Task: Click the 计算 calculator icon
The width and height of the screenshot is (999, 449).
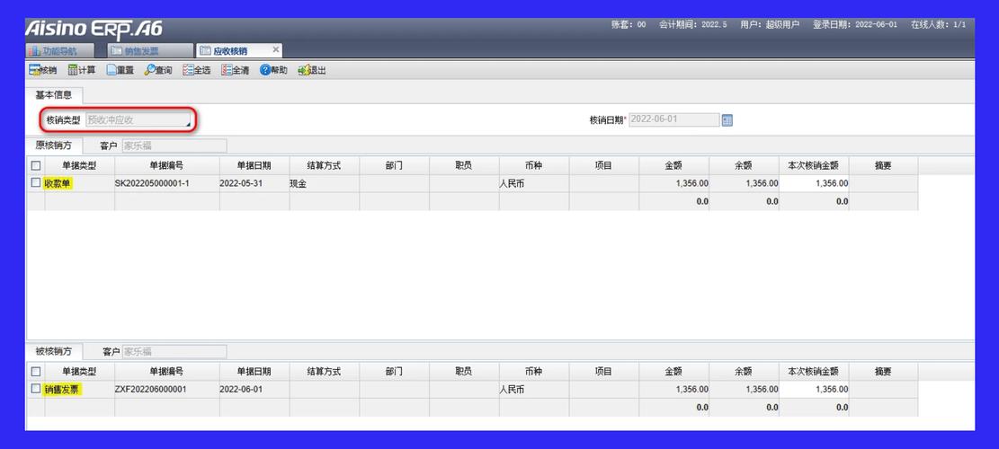Action: [73, 71]
